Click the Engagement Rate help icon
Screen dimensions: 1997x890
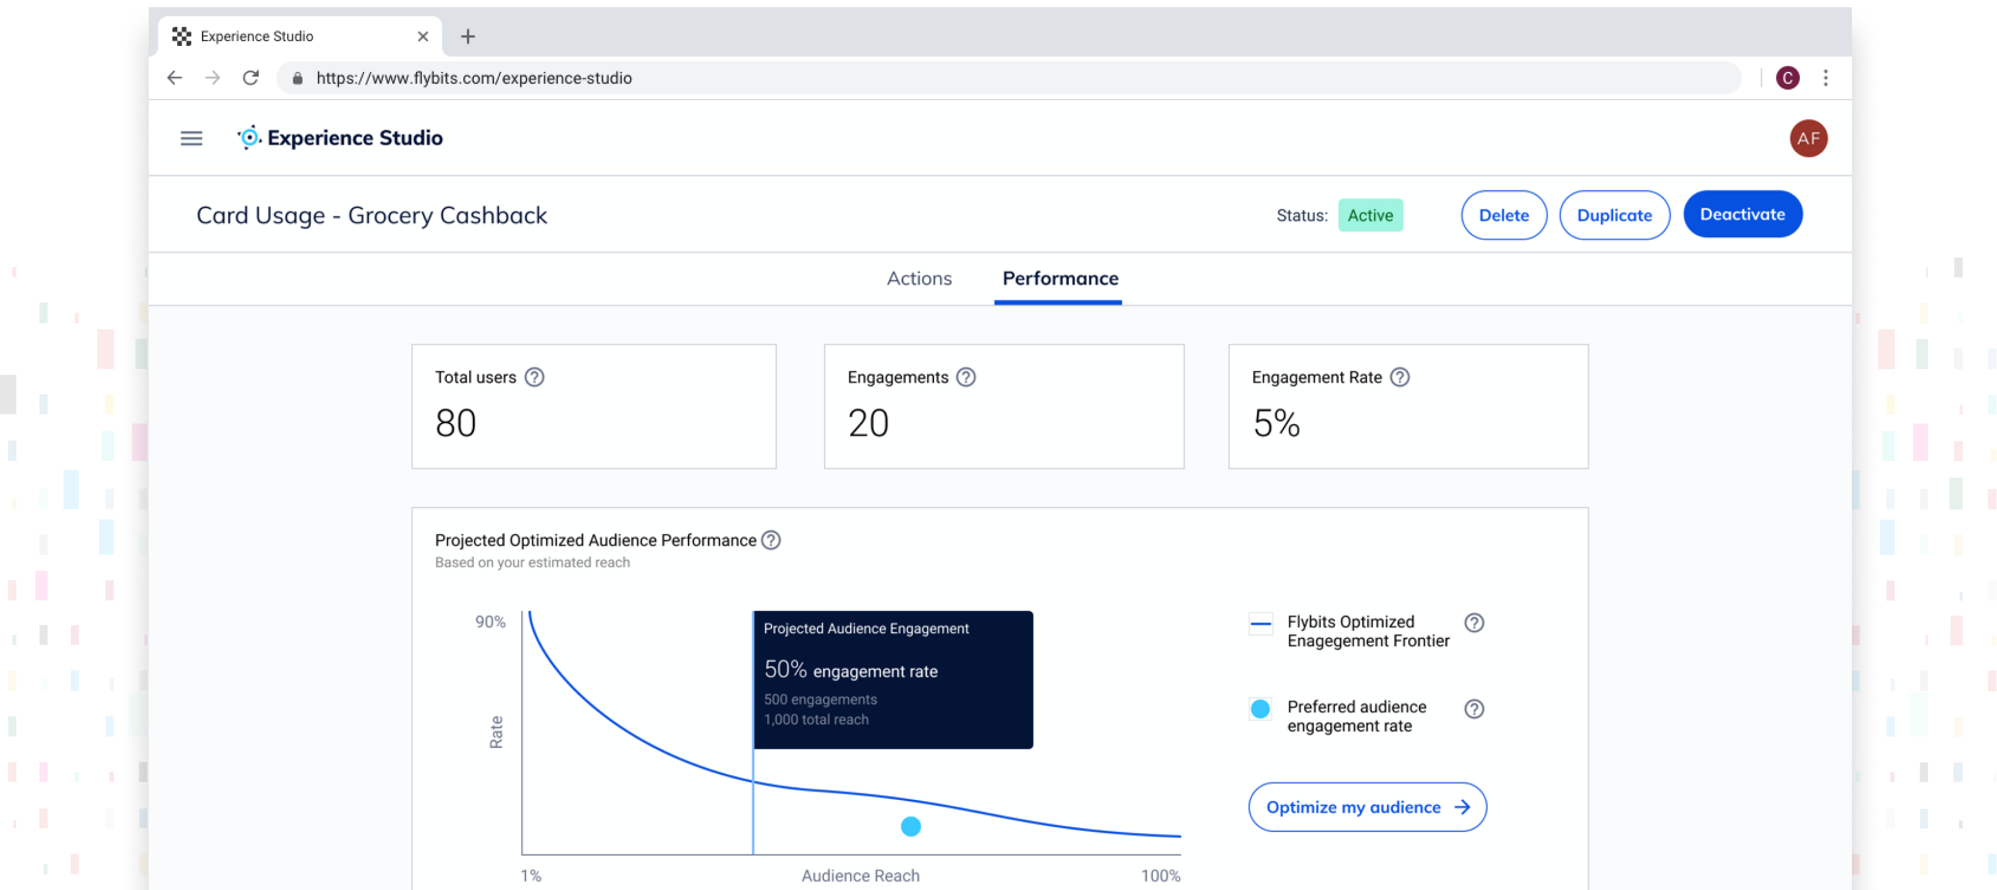point(1399,377)
